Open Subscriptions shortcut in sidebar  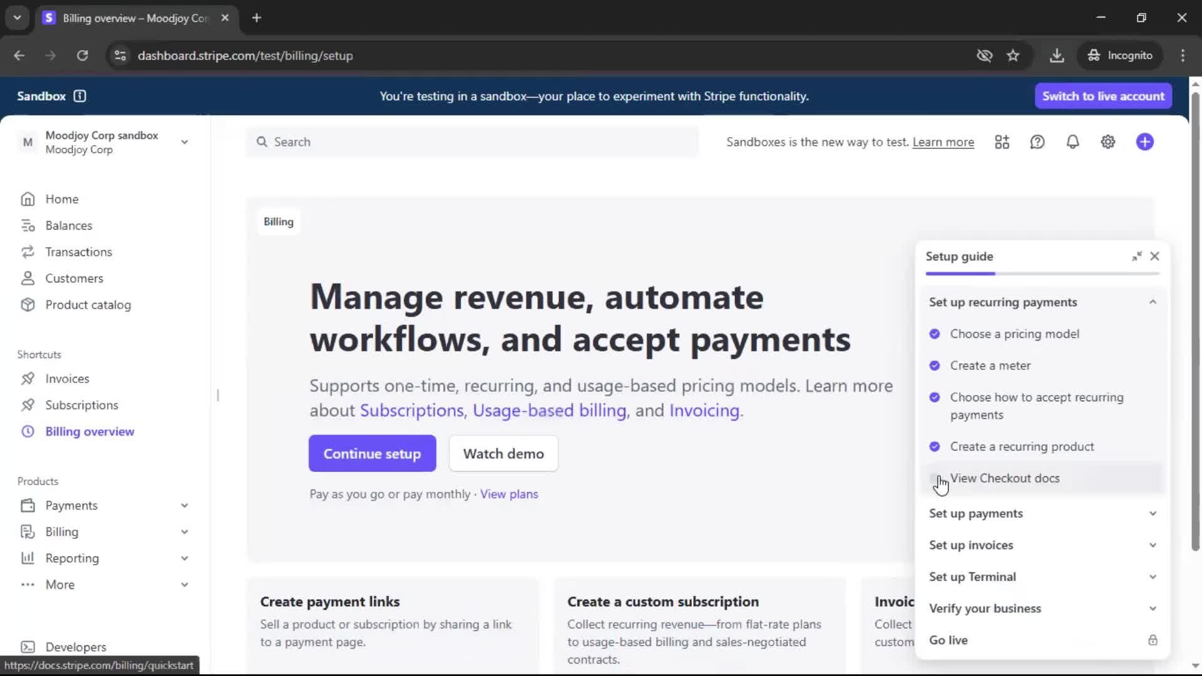(x=81, y=406)
